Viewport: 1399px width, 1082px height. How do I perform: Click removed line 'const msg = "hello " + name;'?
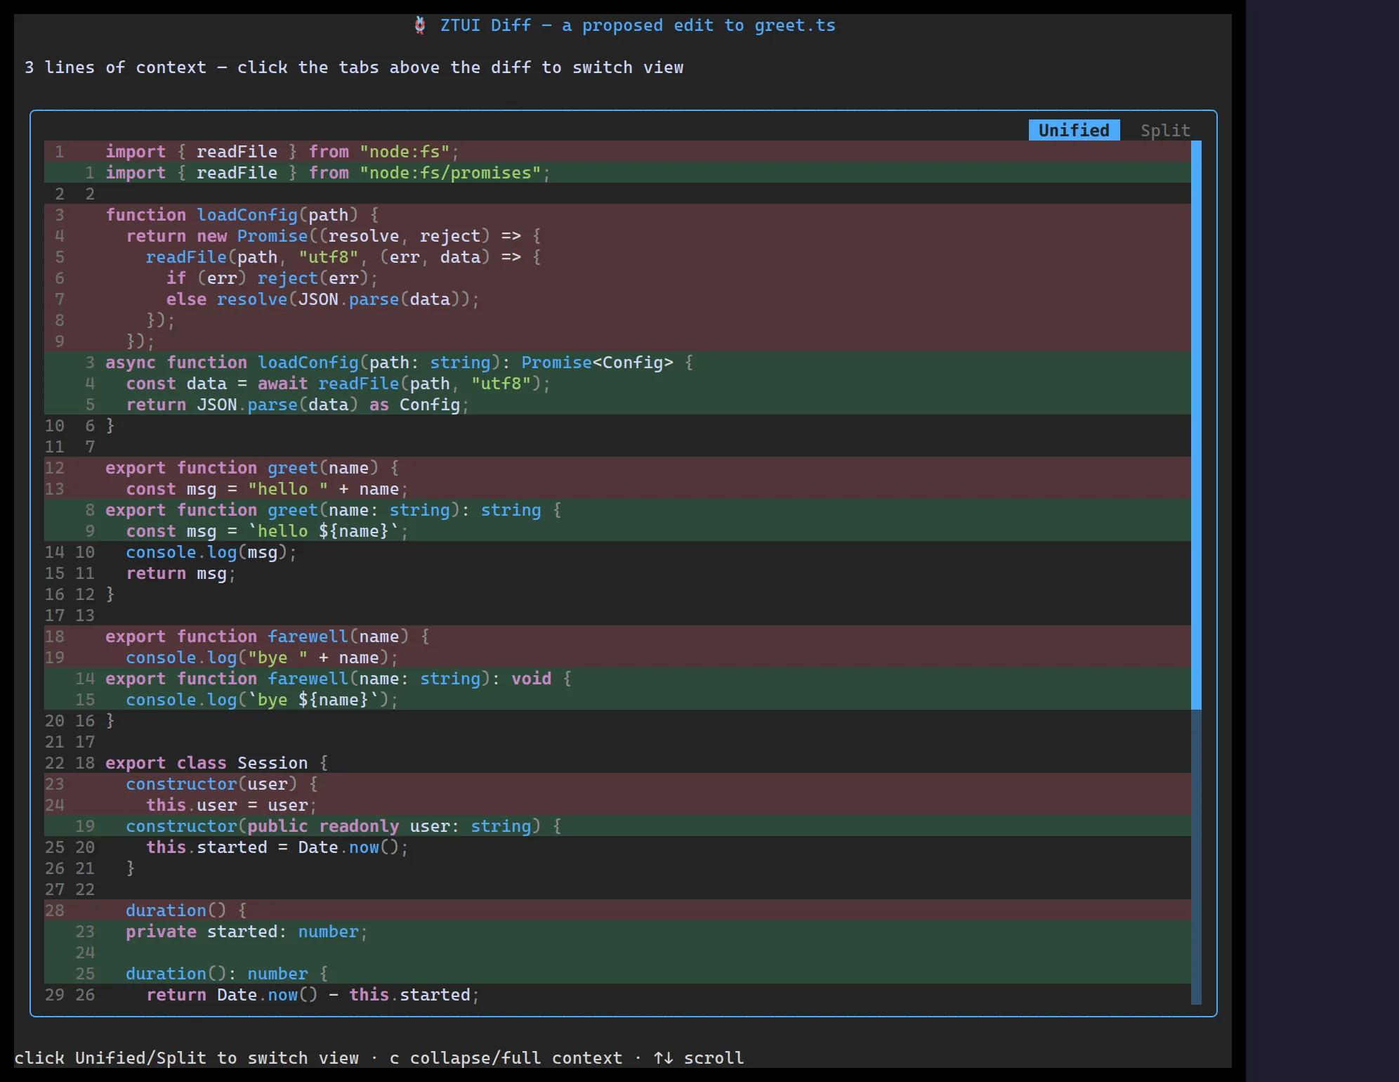617,488
